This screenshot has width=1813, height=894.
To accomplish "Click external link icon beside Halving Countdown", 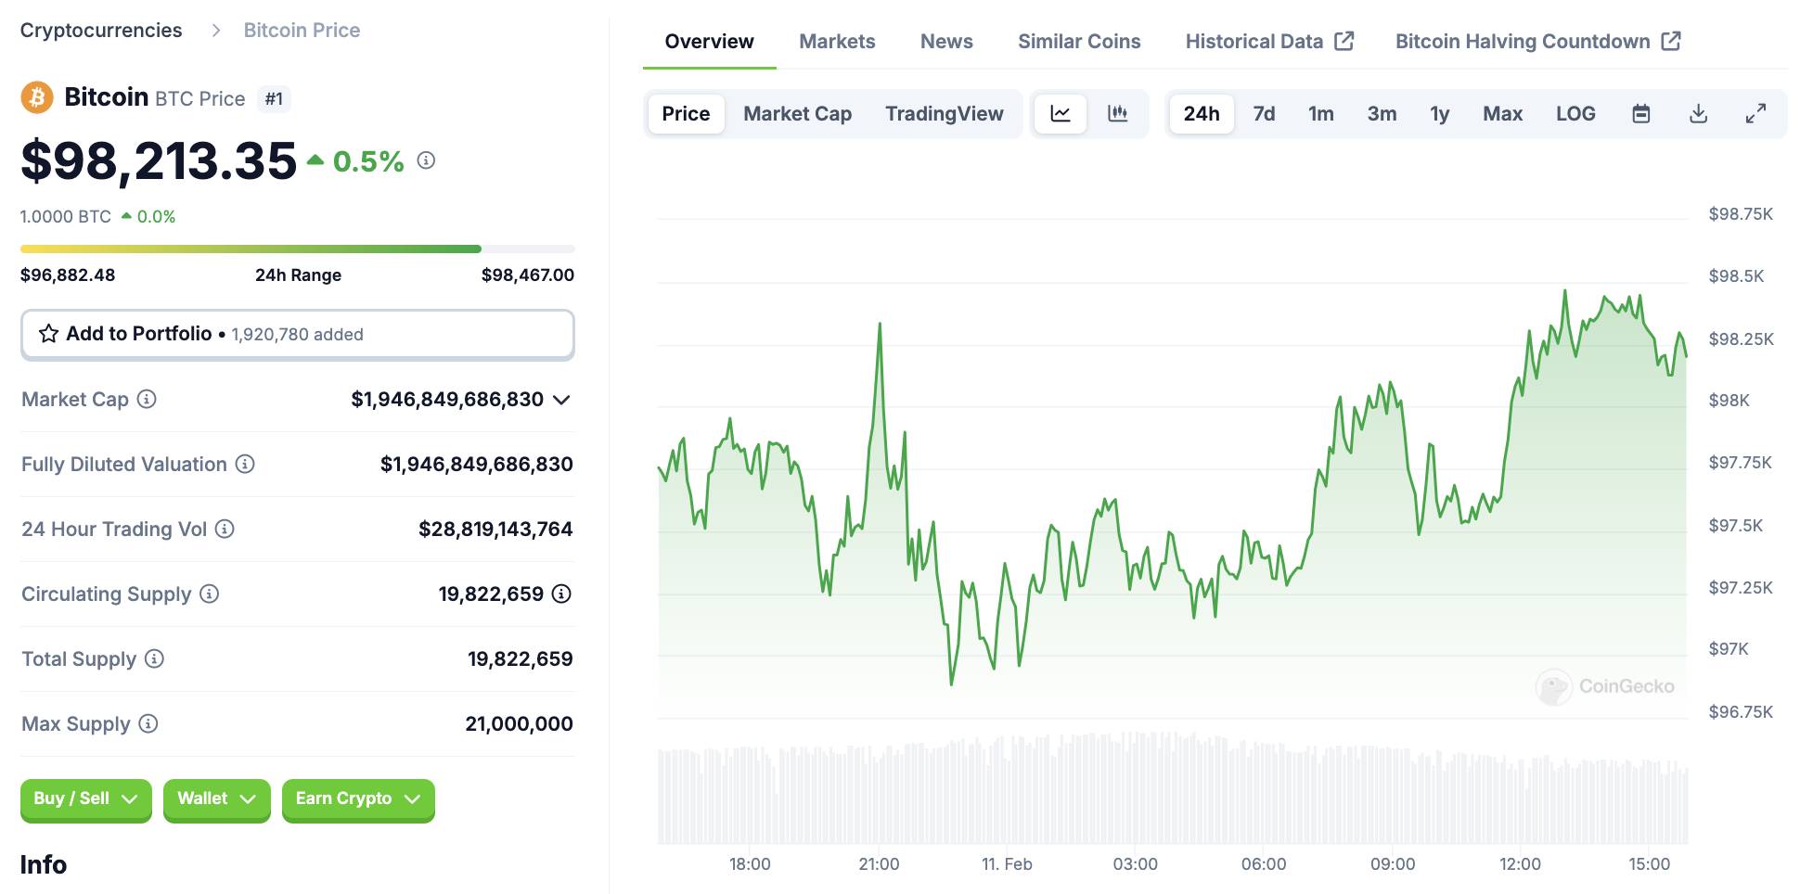I will coord(1671,41).
